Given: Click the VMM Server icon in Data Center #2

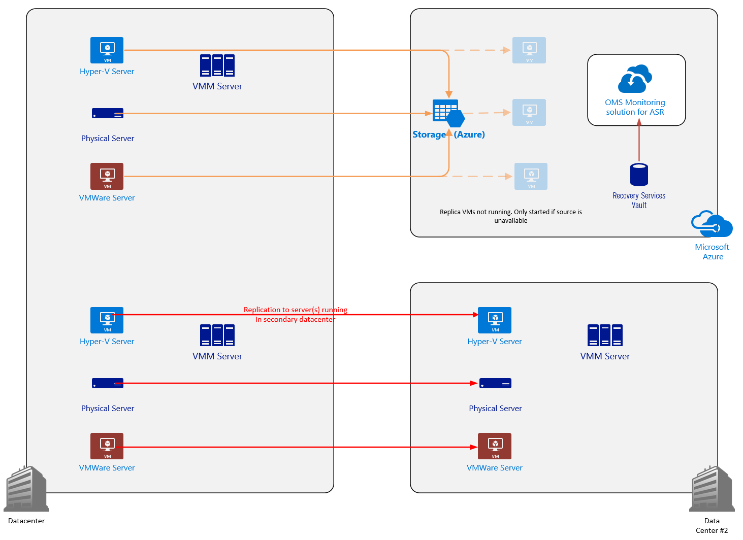Looking at the screenshot, I should pos(605,335).
